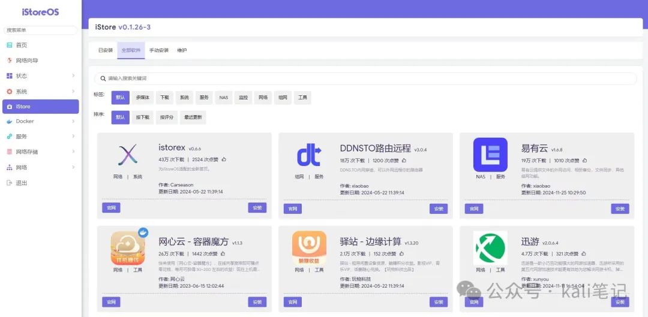
Task: Click the 驿站 app logo
Action: [309, 247]
